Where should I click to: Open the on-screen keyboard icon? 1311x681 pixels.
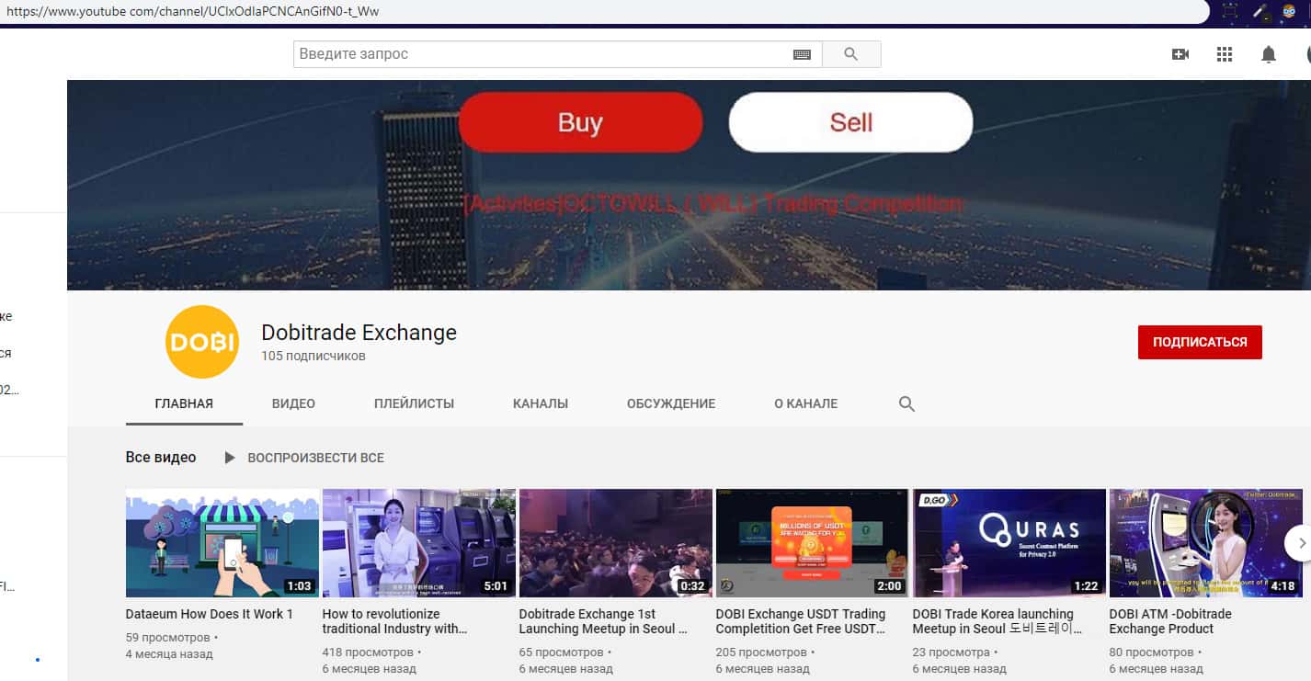point(802,54)
